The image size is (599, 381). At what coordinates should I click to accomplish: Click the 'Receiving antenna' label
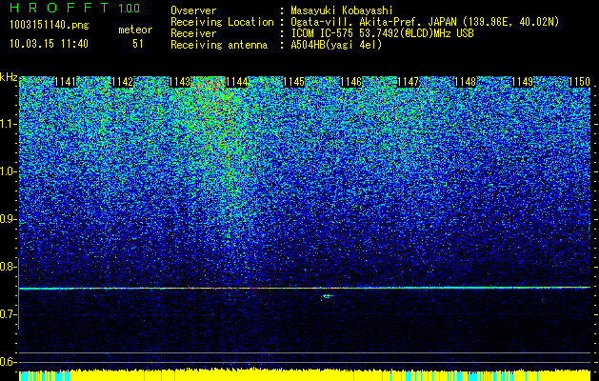click(x=219, y=45)
